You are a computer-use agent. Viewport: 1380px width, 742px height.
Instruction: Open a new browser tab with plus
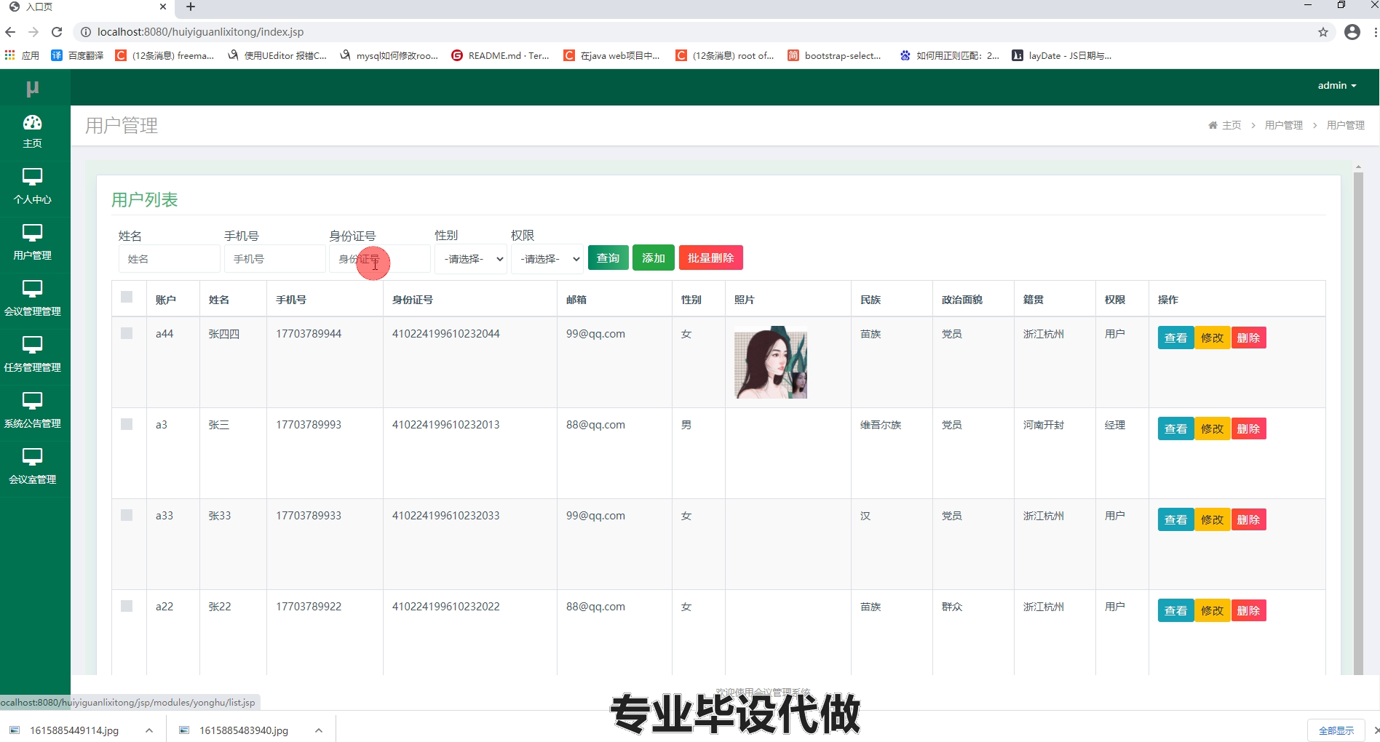click(x=191, y=7)
